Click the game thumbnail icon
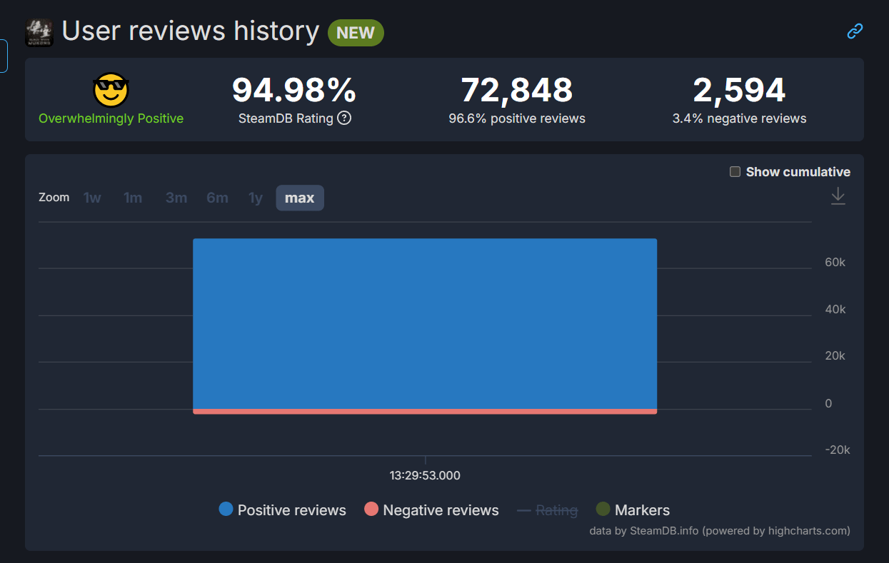 pyautogui.click(x=39, y=32)
